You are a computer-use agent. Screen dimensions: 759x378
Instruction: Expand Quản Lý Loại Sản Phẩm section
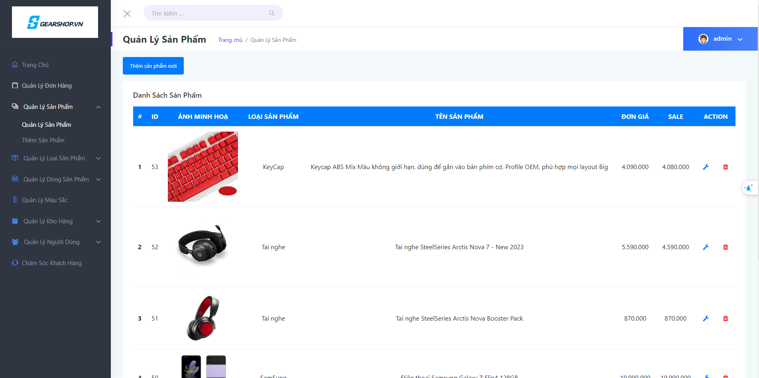point(98,158)
